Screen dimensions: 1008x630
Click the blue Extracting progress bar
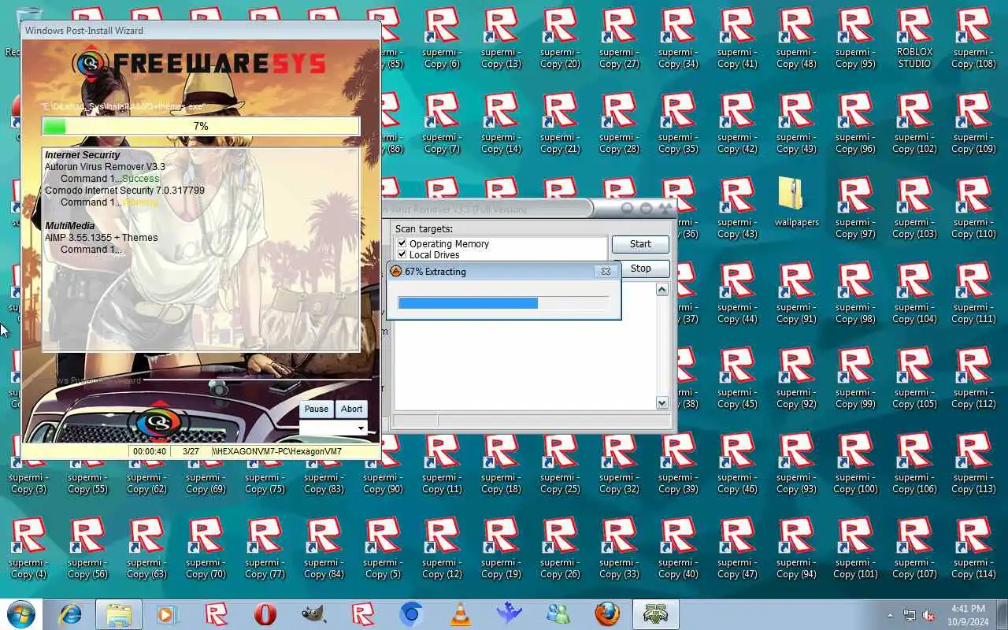(x=503, y=302)
